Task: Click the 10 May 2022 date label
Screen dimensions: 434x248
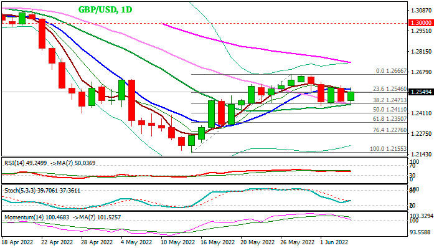Action: point(177,242)
